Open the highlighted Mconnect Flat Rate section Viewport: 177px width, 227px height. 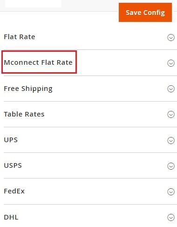coord(38,62)
